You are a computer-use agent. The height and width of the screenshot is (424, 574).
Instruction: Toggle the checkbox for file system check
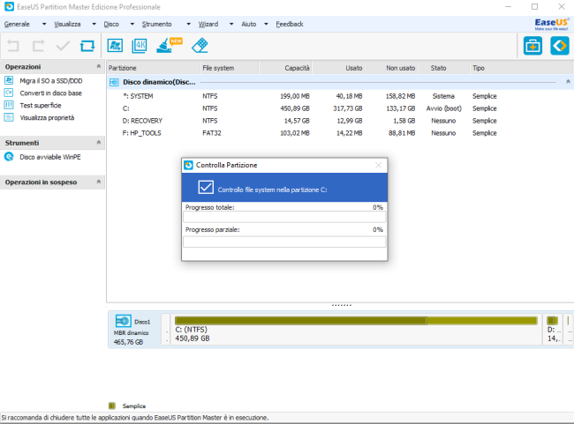206,187
